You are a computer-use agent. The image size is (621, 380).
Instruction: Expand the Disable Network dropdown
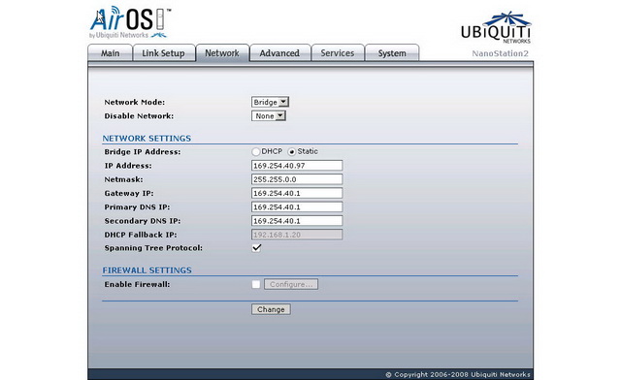point(269,116)
